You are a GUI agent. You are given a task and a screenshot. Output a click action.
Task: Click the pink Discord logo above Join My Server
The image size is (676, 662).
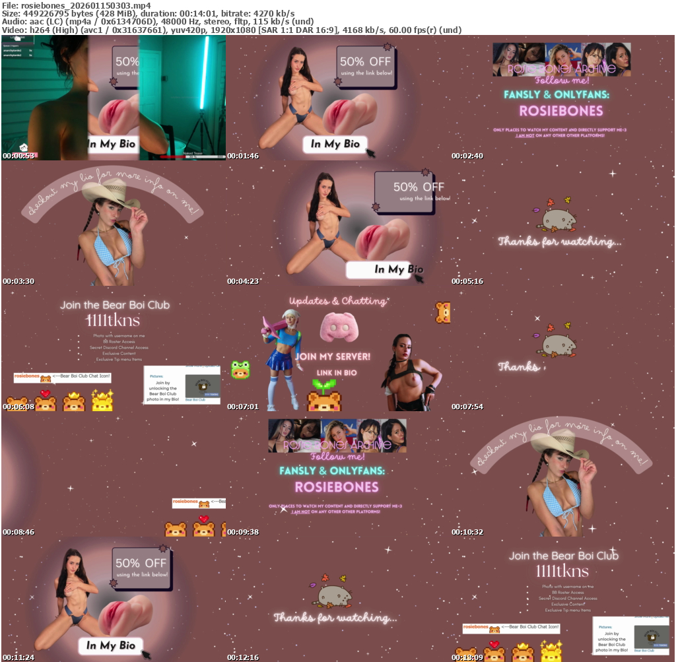[x=338, y=327]
